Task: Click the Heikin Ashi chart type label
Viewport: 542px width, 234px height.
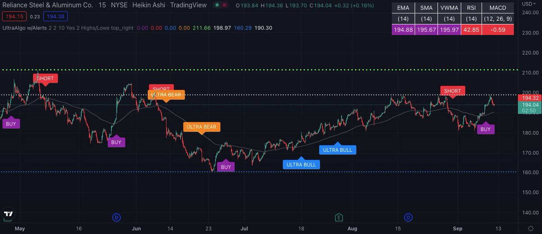Action: tap(148, 5)
